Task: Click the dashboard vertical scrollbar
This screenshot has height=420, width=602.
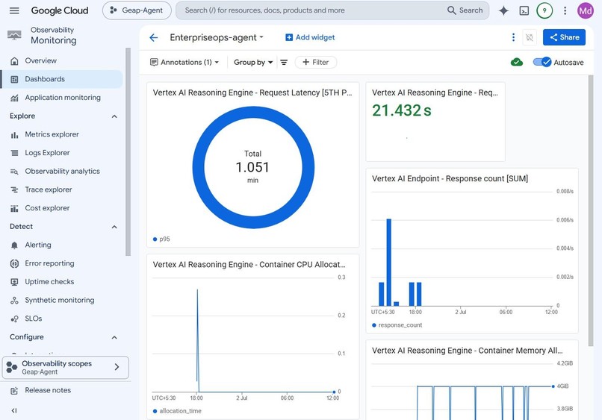Action: 591,210
